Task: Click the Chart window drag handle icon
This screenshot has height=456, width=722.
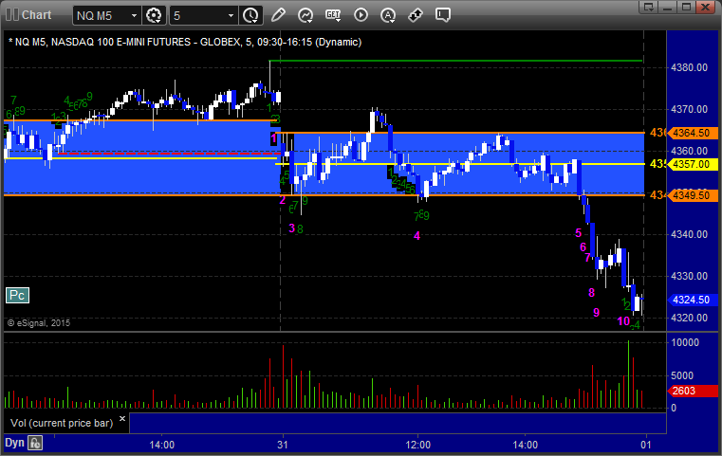Action: pyautogui.click(x=12, y=15)
